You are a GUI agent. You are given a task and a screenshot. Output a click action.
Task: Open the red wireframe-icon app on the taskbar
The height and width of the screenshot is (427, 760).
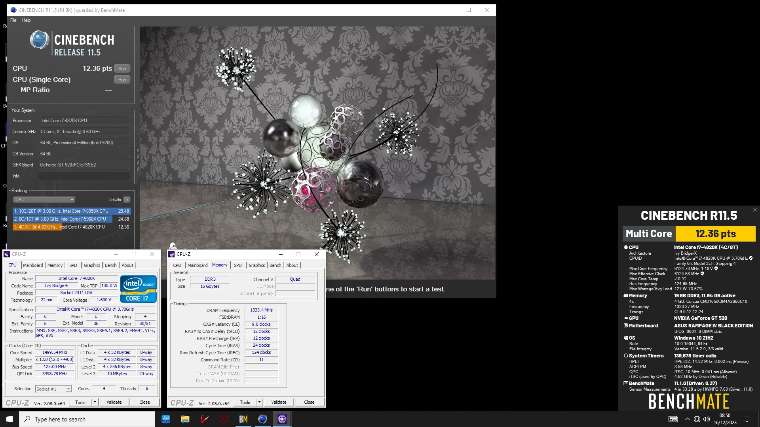coord(224,419)
